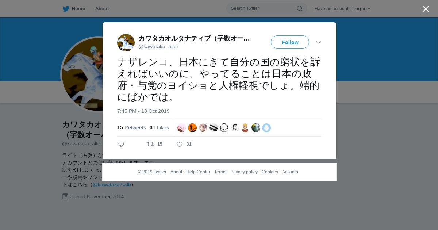Click the orange liker avatar
The image size is (438, 230).
tap(192, 128)
